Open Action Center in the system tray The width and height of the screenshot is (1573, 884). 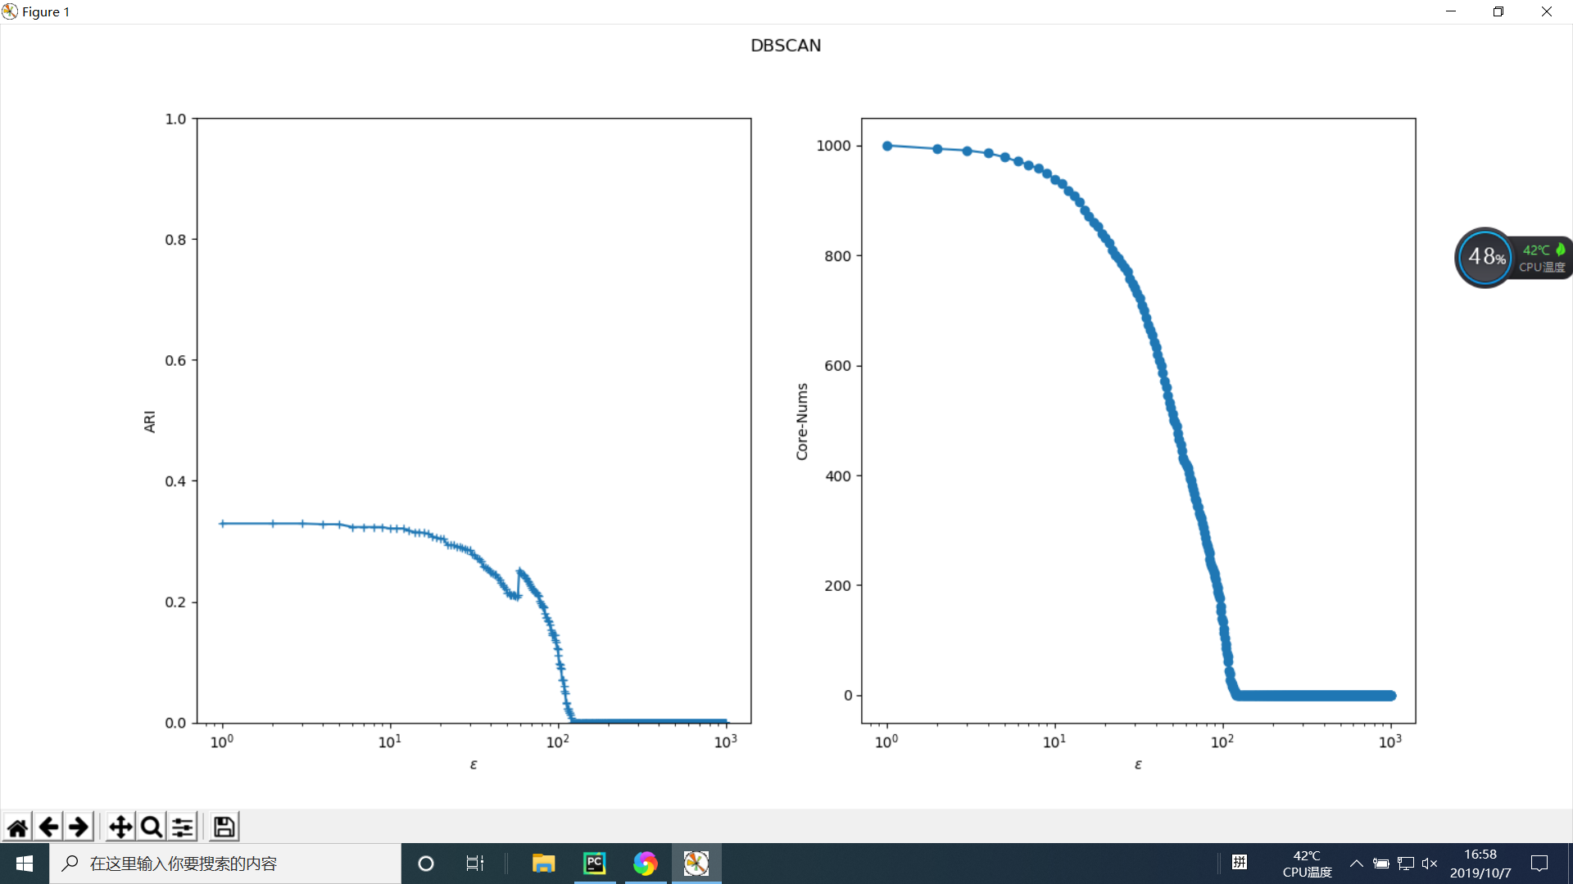tap(1540, 863)
